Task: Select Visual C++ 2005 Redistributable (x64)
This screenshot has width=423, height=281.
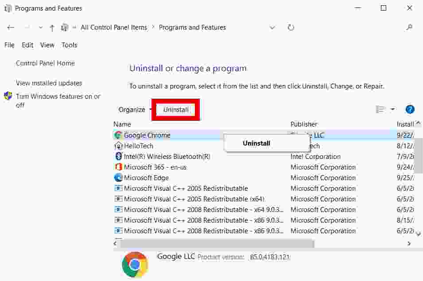Action: [194, 199]
